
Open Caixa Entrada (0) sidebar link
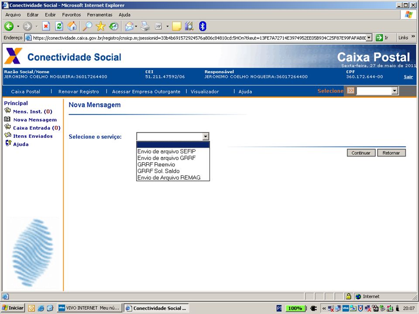pos(37,128)
